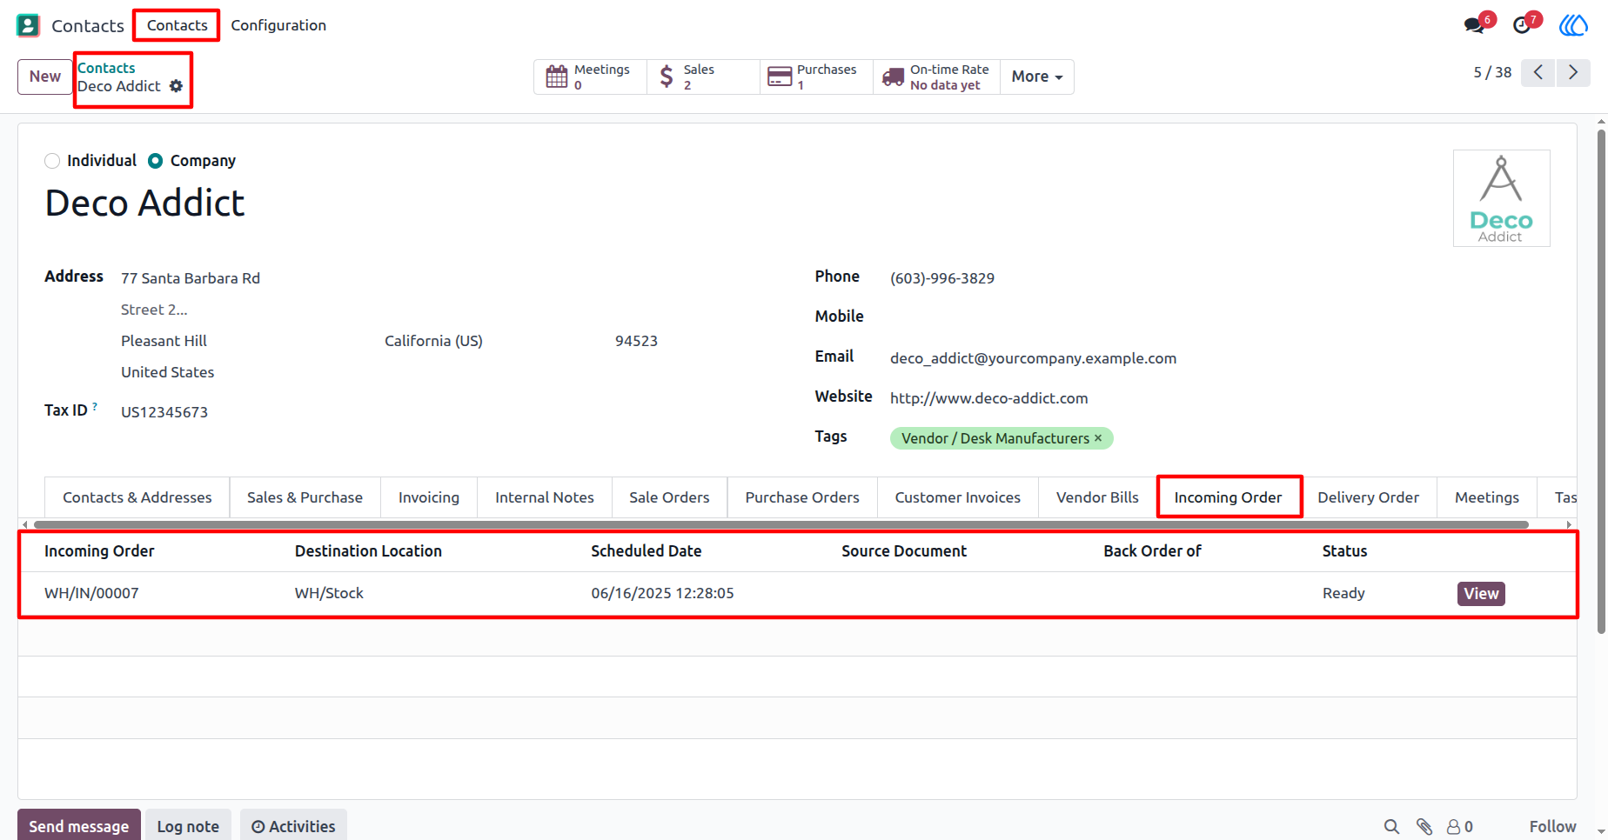Go to previous record arrow
Image resolution: width=1608 pixels, height=840 pixels.
pos(1538,72)
